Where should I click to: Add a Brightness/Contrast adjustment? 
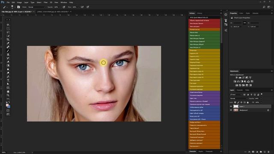pos(237,77)
